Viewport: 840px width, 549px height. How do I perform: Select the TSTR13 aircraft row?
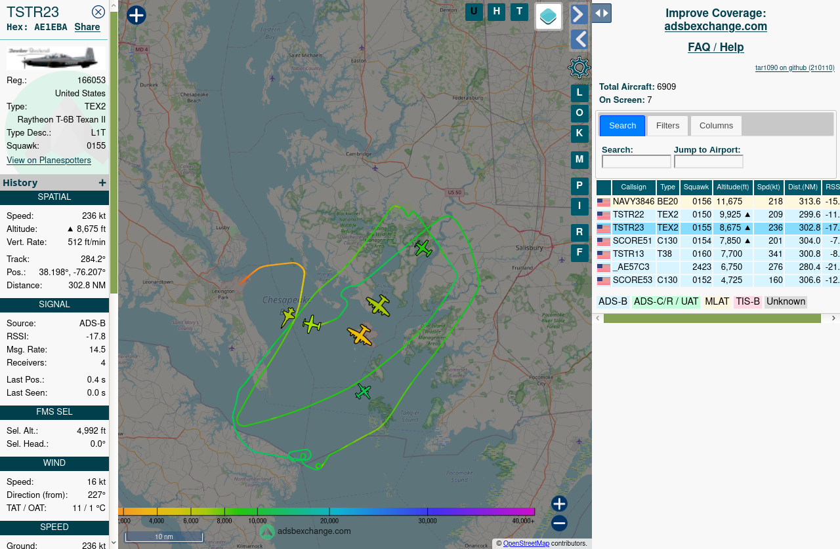click(x=718, y=254)
